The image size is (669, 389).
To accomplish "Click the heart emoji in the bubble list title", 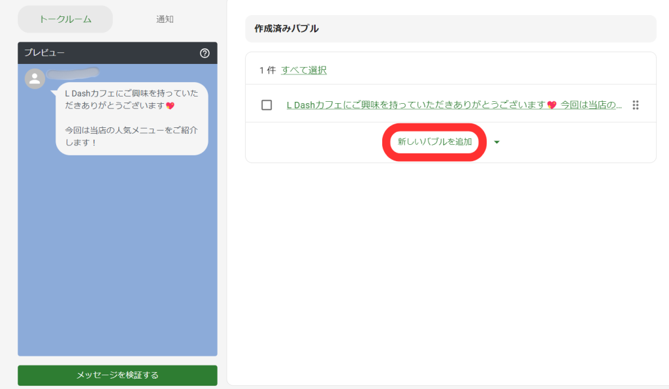I will click(x=551, y=105).
